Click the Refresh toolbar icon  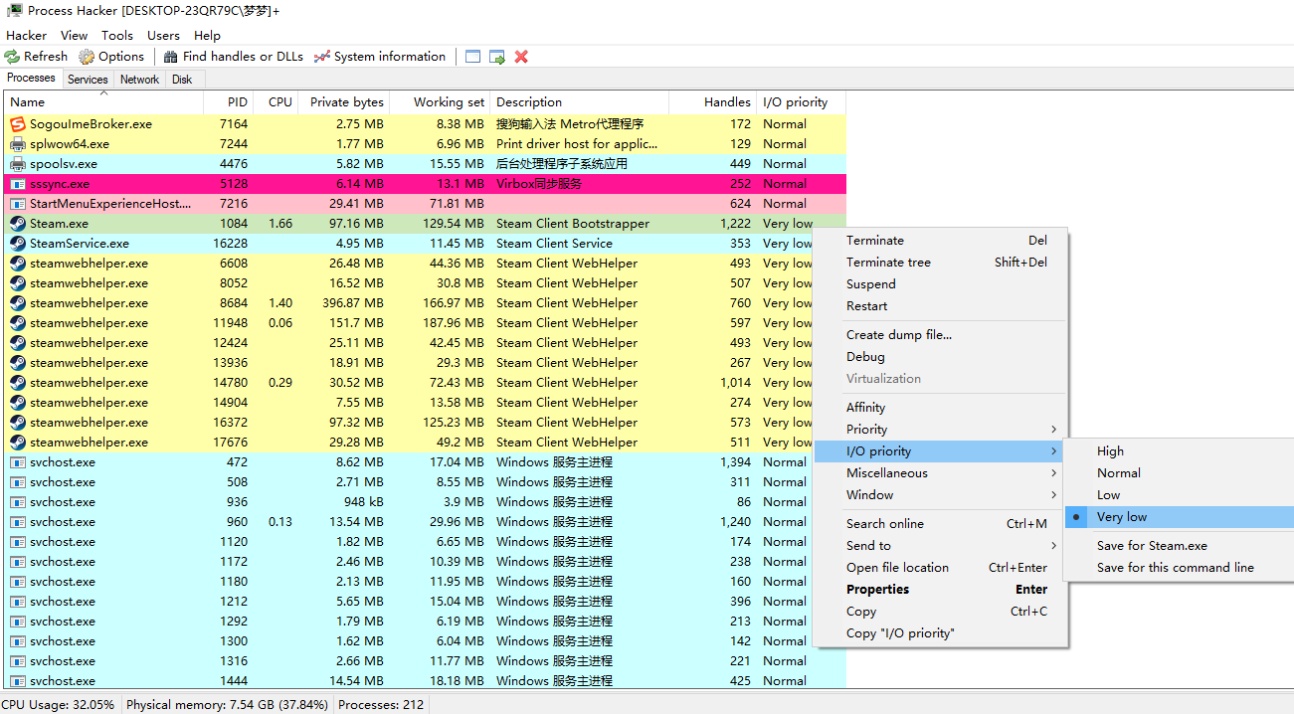(12, 57)
